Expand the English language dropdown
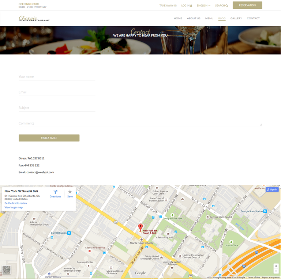Screen dimensions: 281x279 203,5
